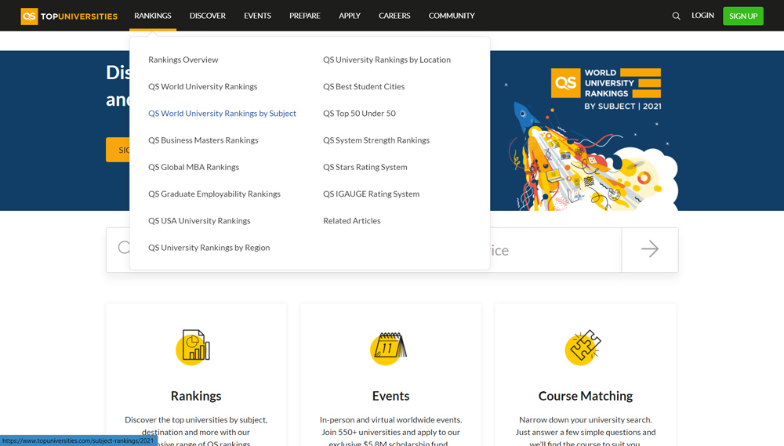Click the search input field
Viewport: 784px width, 446px height.
(x=555, y=250)
